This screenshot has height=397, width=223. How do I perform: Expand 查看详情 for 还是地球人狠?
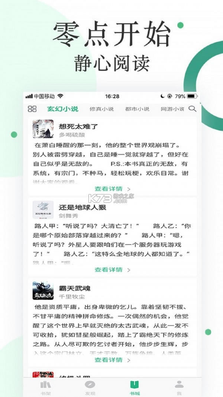[113, 270]
